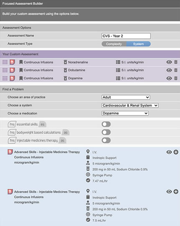180x226 pixels.
Task: Click the list icon beside Noradrenaline S.I. units
Action: coord(118,62)
